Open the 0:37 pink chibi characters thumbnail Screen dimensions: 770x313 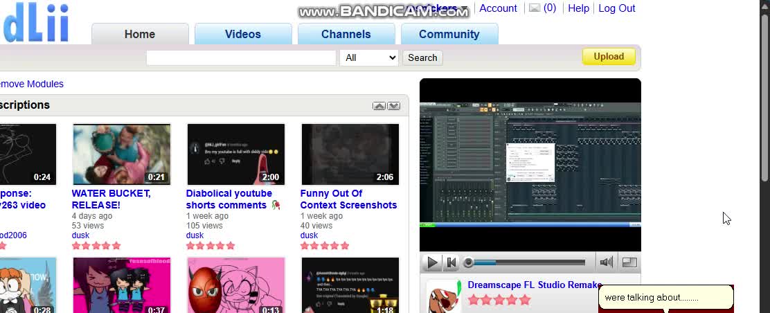122,285
